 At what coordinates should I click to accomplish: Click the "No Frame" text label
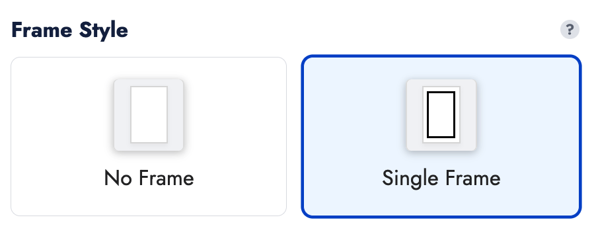tap(149, 178)
